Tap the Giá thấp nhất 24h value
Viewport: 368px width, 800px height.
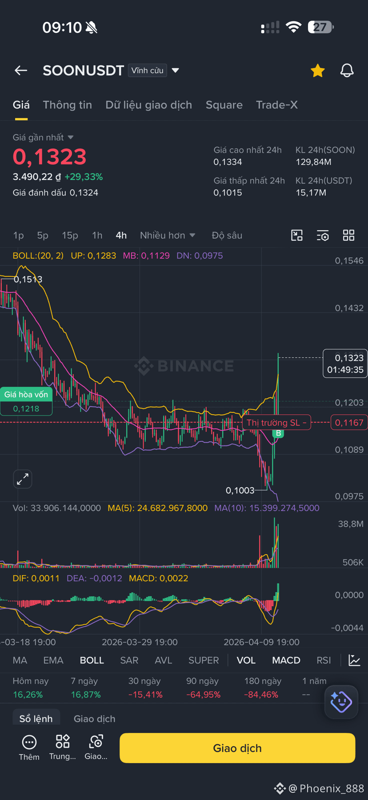point(228,192)
